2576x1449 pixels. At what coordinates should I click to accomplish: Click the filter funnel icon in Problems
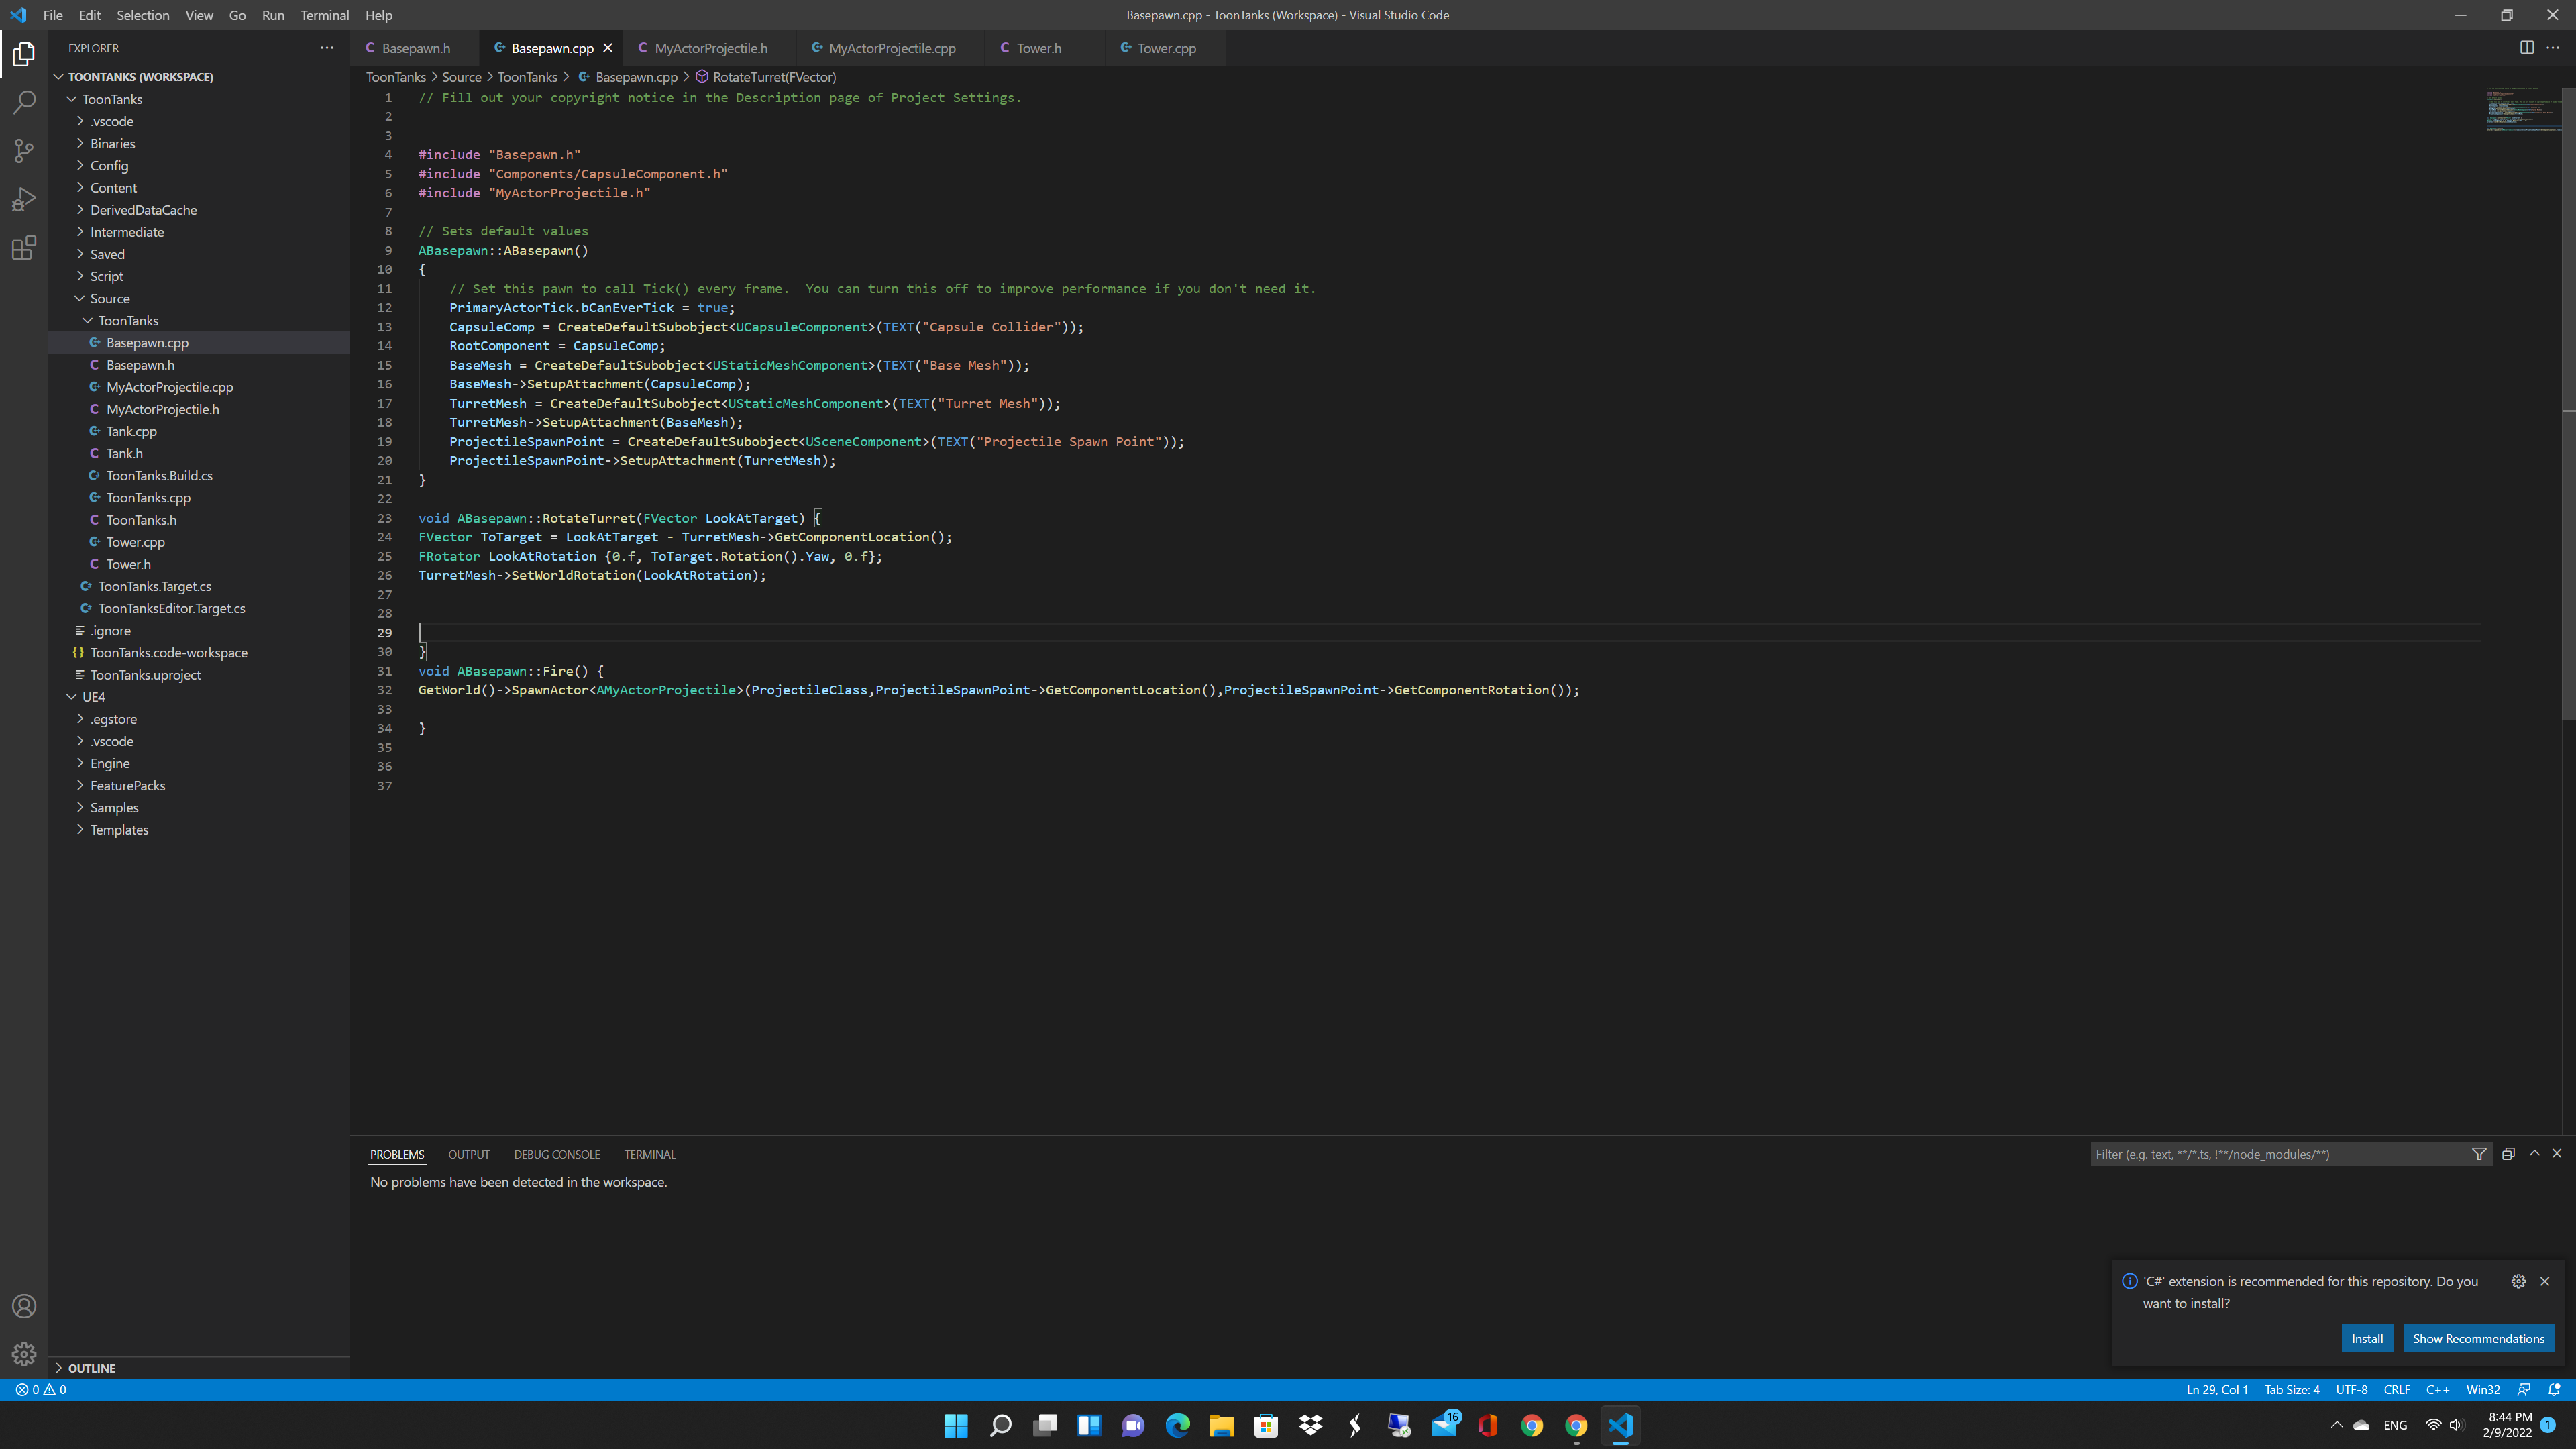pos(2479,1154)
